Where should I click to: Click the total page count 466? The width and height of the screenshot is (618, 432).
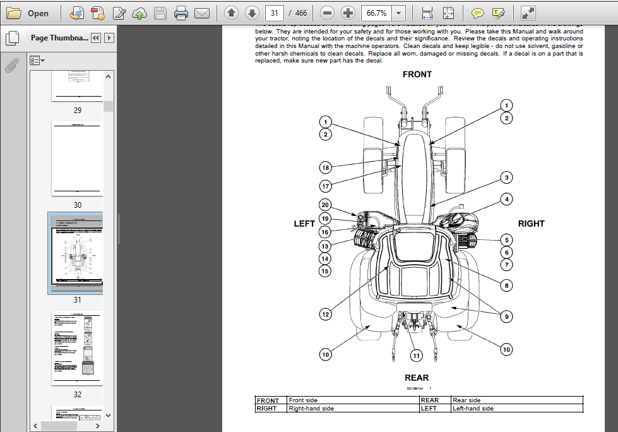pyautogui.click(x=301, y=13)
